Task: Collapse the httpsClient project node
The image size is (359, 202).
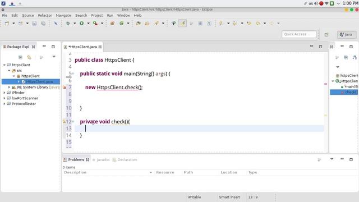Action: [x=4, y=65]
